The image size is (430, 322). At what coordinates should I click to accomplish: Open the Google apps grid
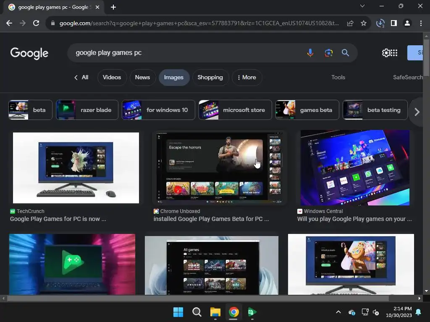394,52
